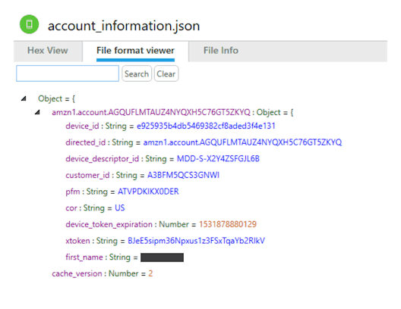Select the File format viewer tab

135,51
